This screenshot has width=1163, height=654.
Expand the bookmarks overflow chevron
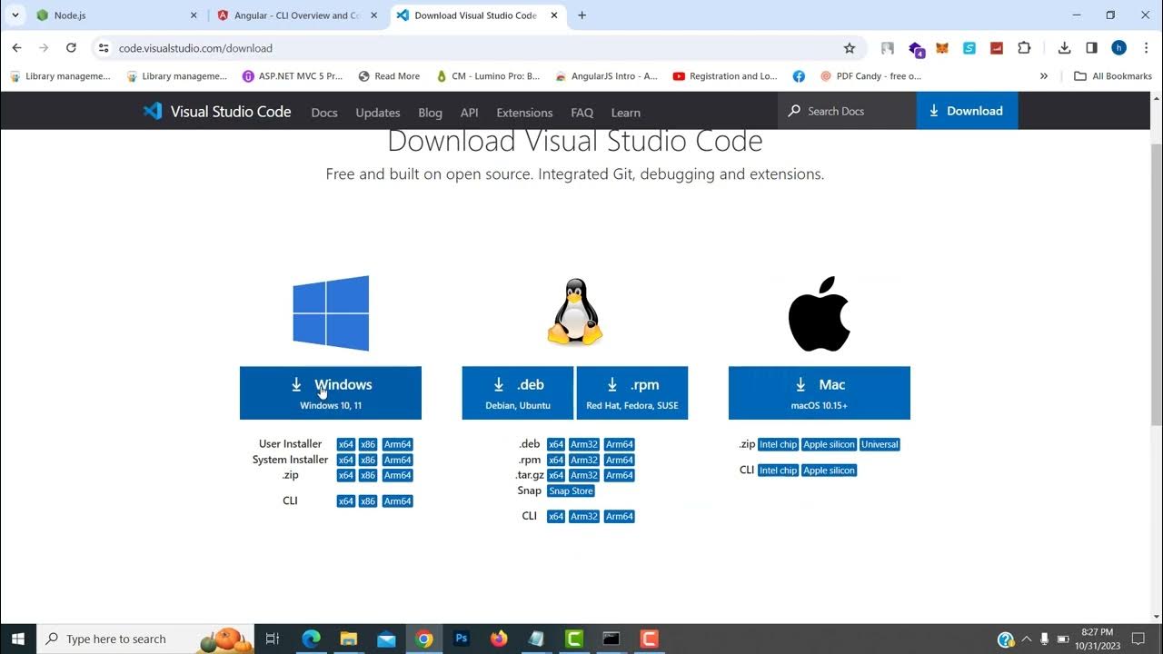pos(1043,75)
